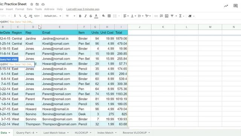Open the fill color picker

(104, 16)
